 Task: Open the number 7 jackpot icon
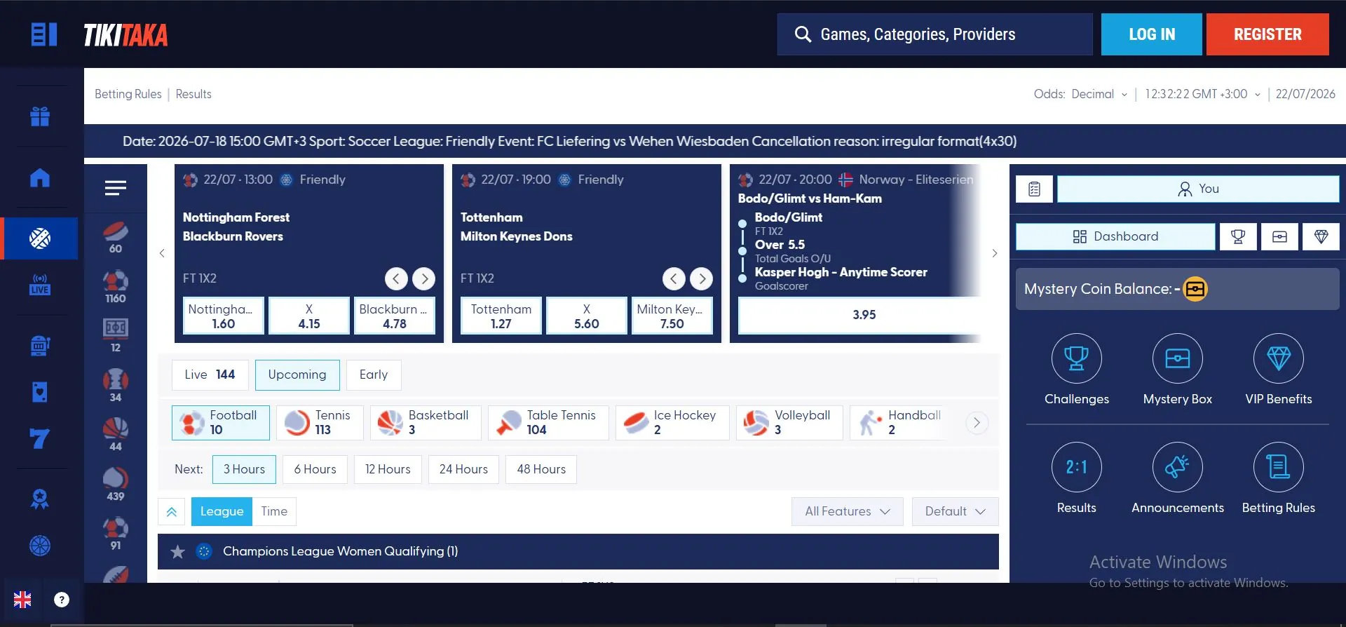click(x=40, y=439)
